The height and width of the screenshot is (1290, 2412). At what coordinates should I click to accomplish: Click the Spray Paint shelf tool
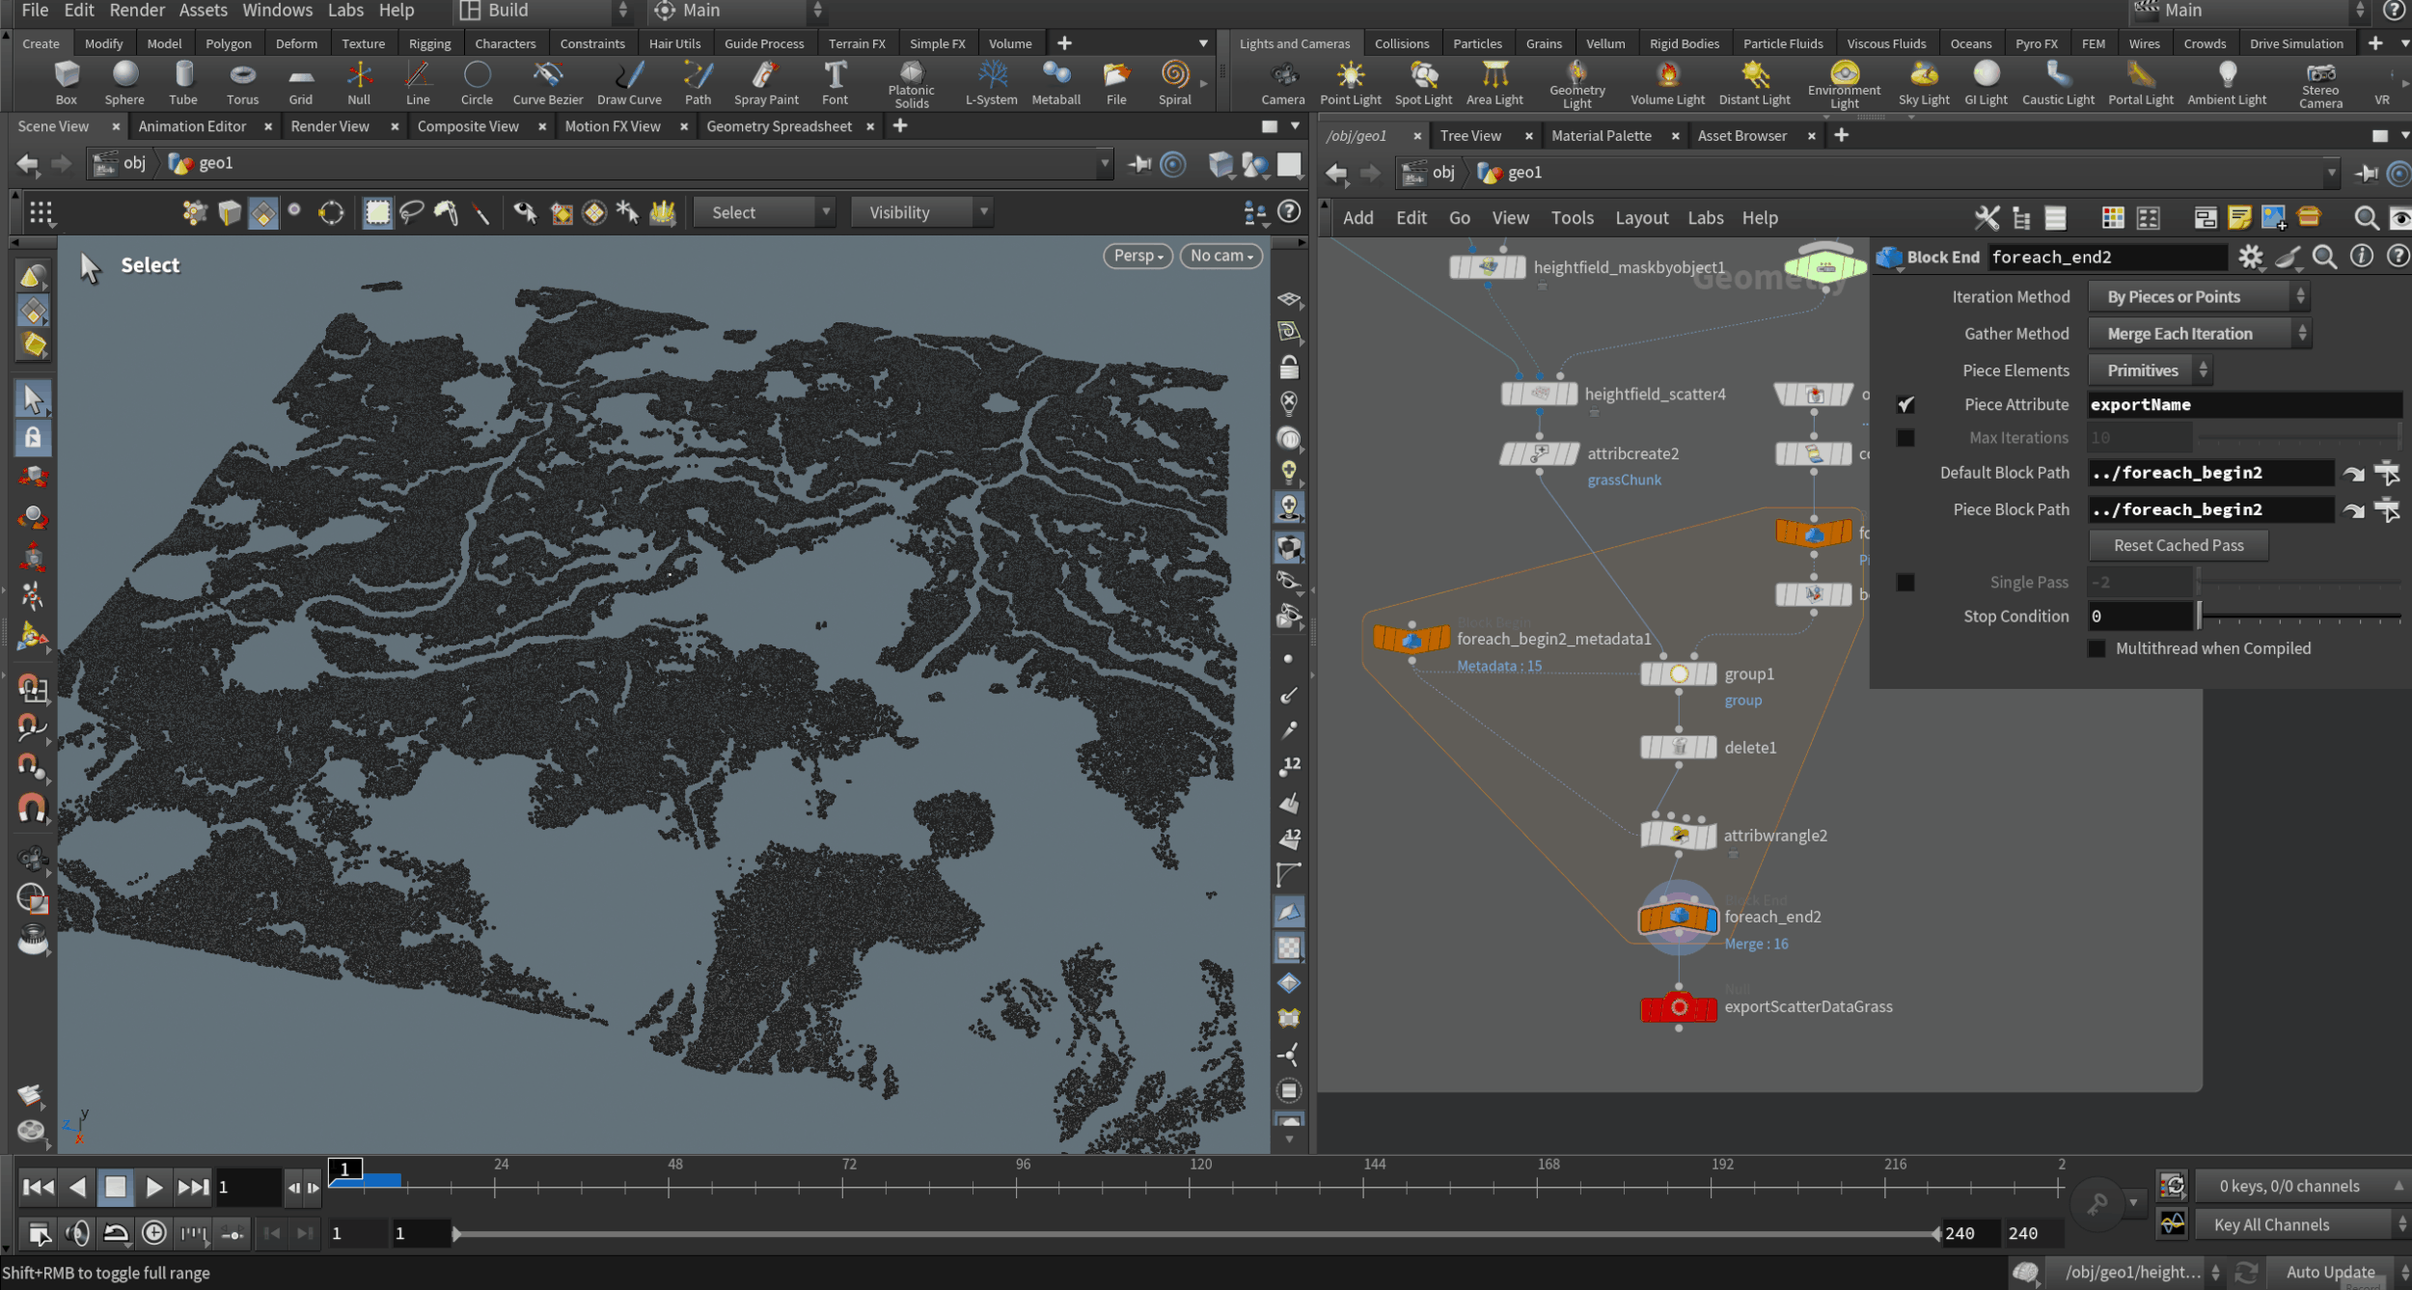pyautogui.click(x=765, y=82)
